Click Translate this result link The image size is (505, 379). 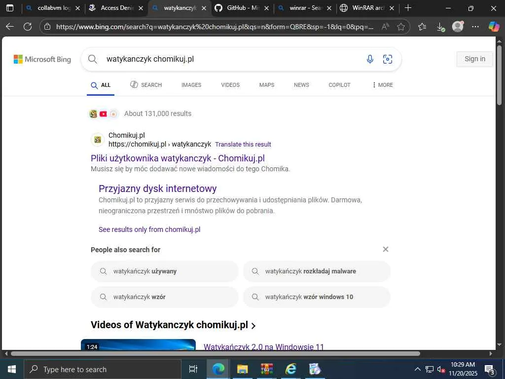click(243, 145)
